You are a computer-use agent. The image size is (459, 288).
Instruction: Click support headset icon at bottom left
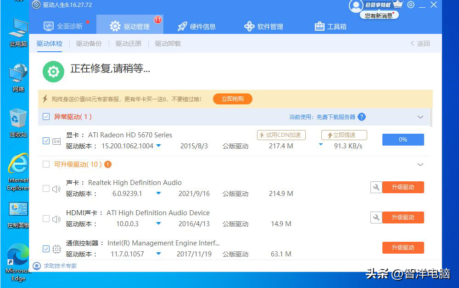click(37, 266)
